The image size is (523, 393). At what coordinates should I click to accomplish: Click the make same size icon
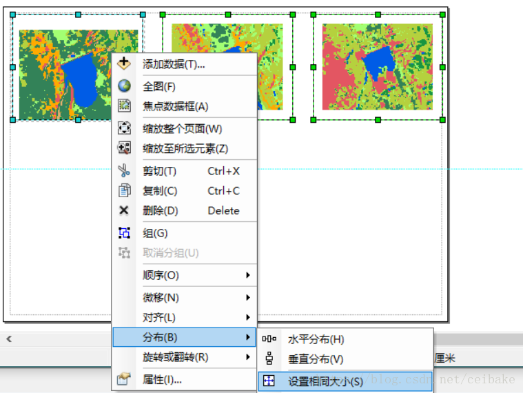click(x=269, y=381)
